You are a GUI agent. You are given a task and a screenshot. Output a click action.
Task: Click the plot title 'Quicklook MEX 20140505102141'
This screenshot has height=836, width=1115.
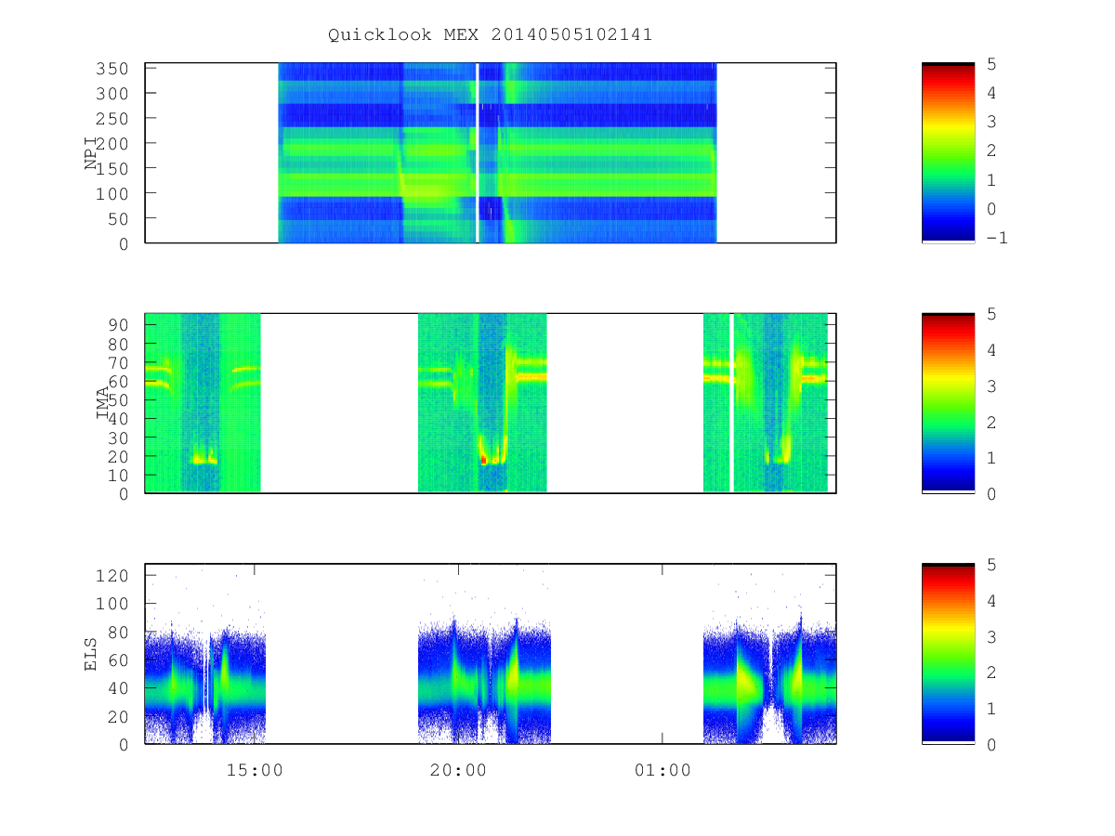pos(490,35)
